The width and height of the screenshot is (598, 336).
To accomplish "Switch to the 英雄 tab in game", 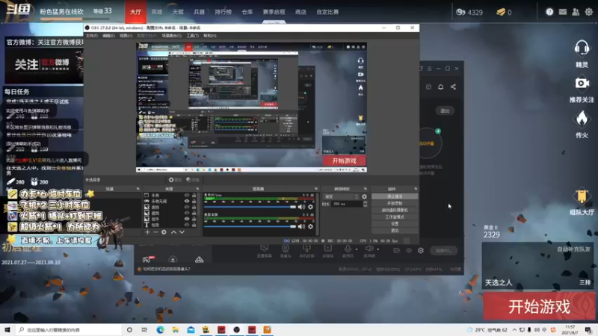I will tap(157, 12).
